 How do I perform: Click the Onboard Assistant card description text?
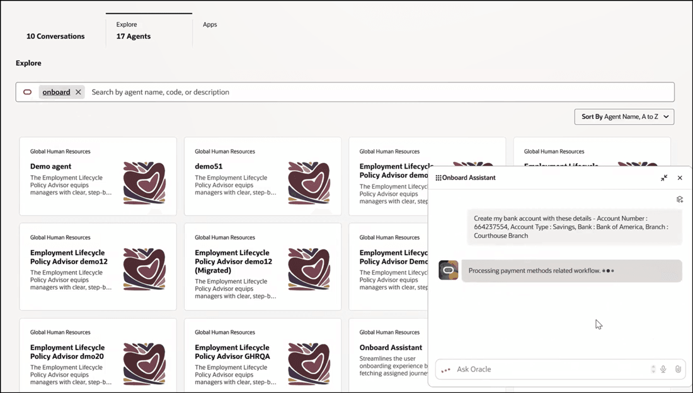click(393, 366)
